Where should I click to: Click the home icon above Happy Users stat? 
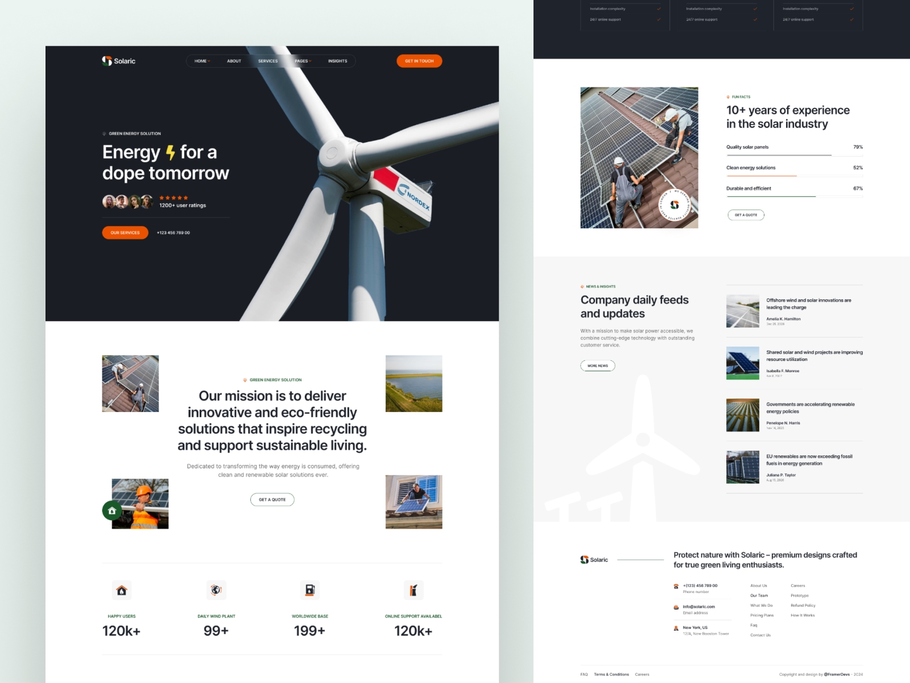coord(121,590)
